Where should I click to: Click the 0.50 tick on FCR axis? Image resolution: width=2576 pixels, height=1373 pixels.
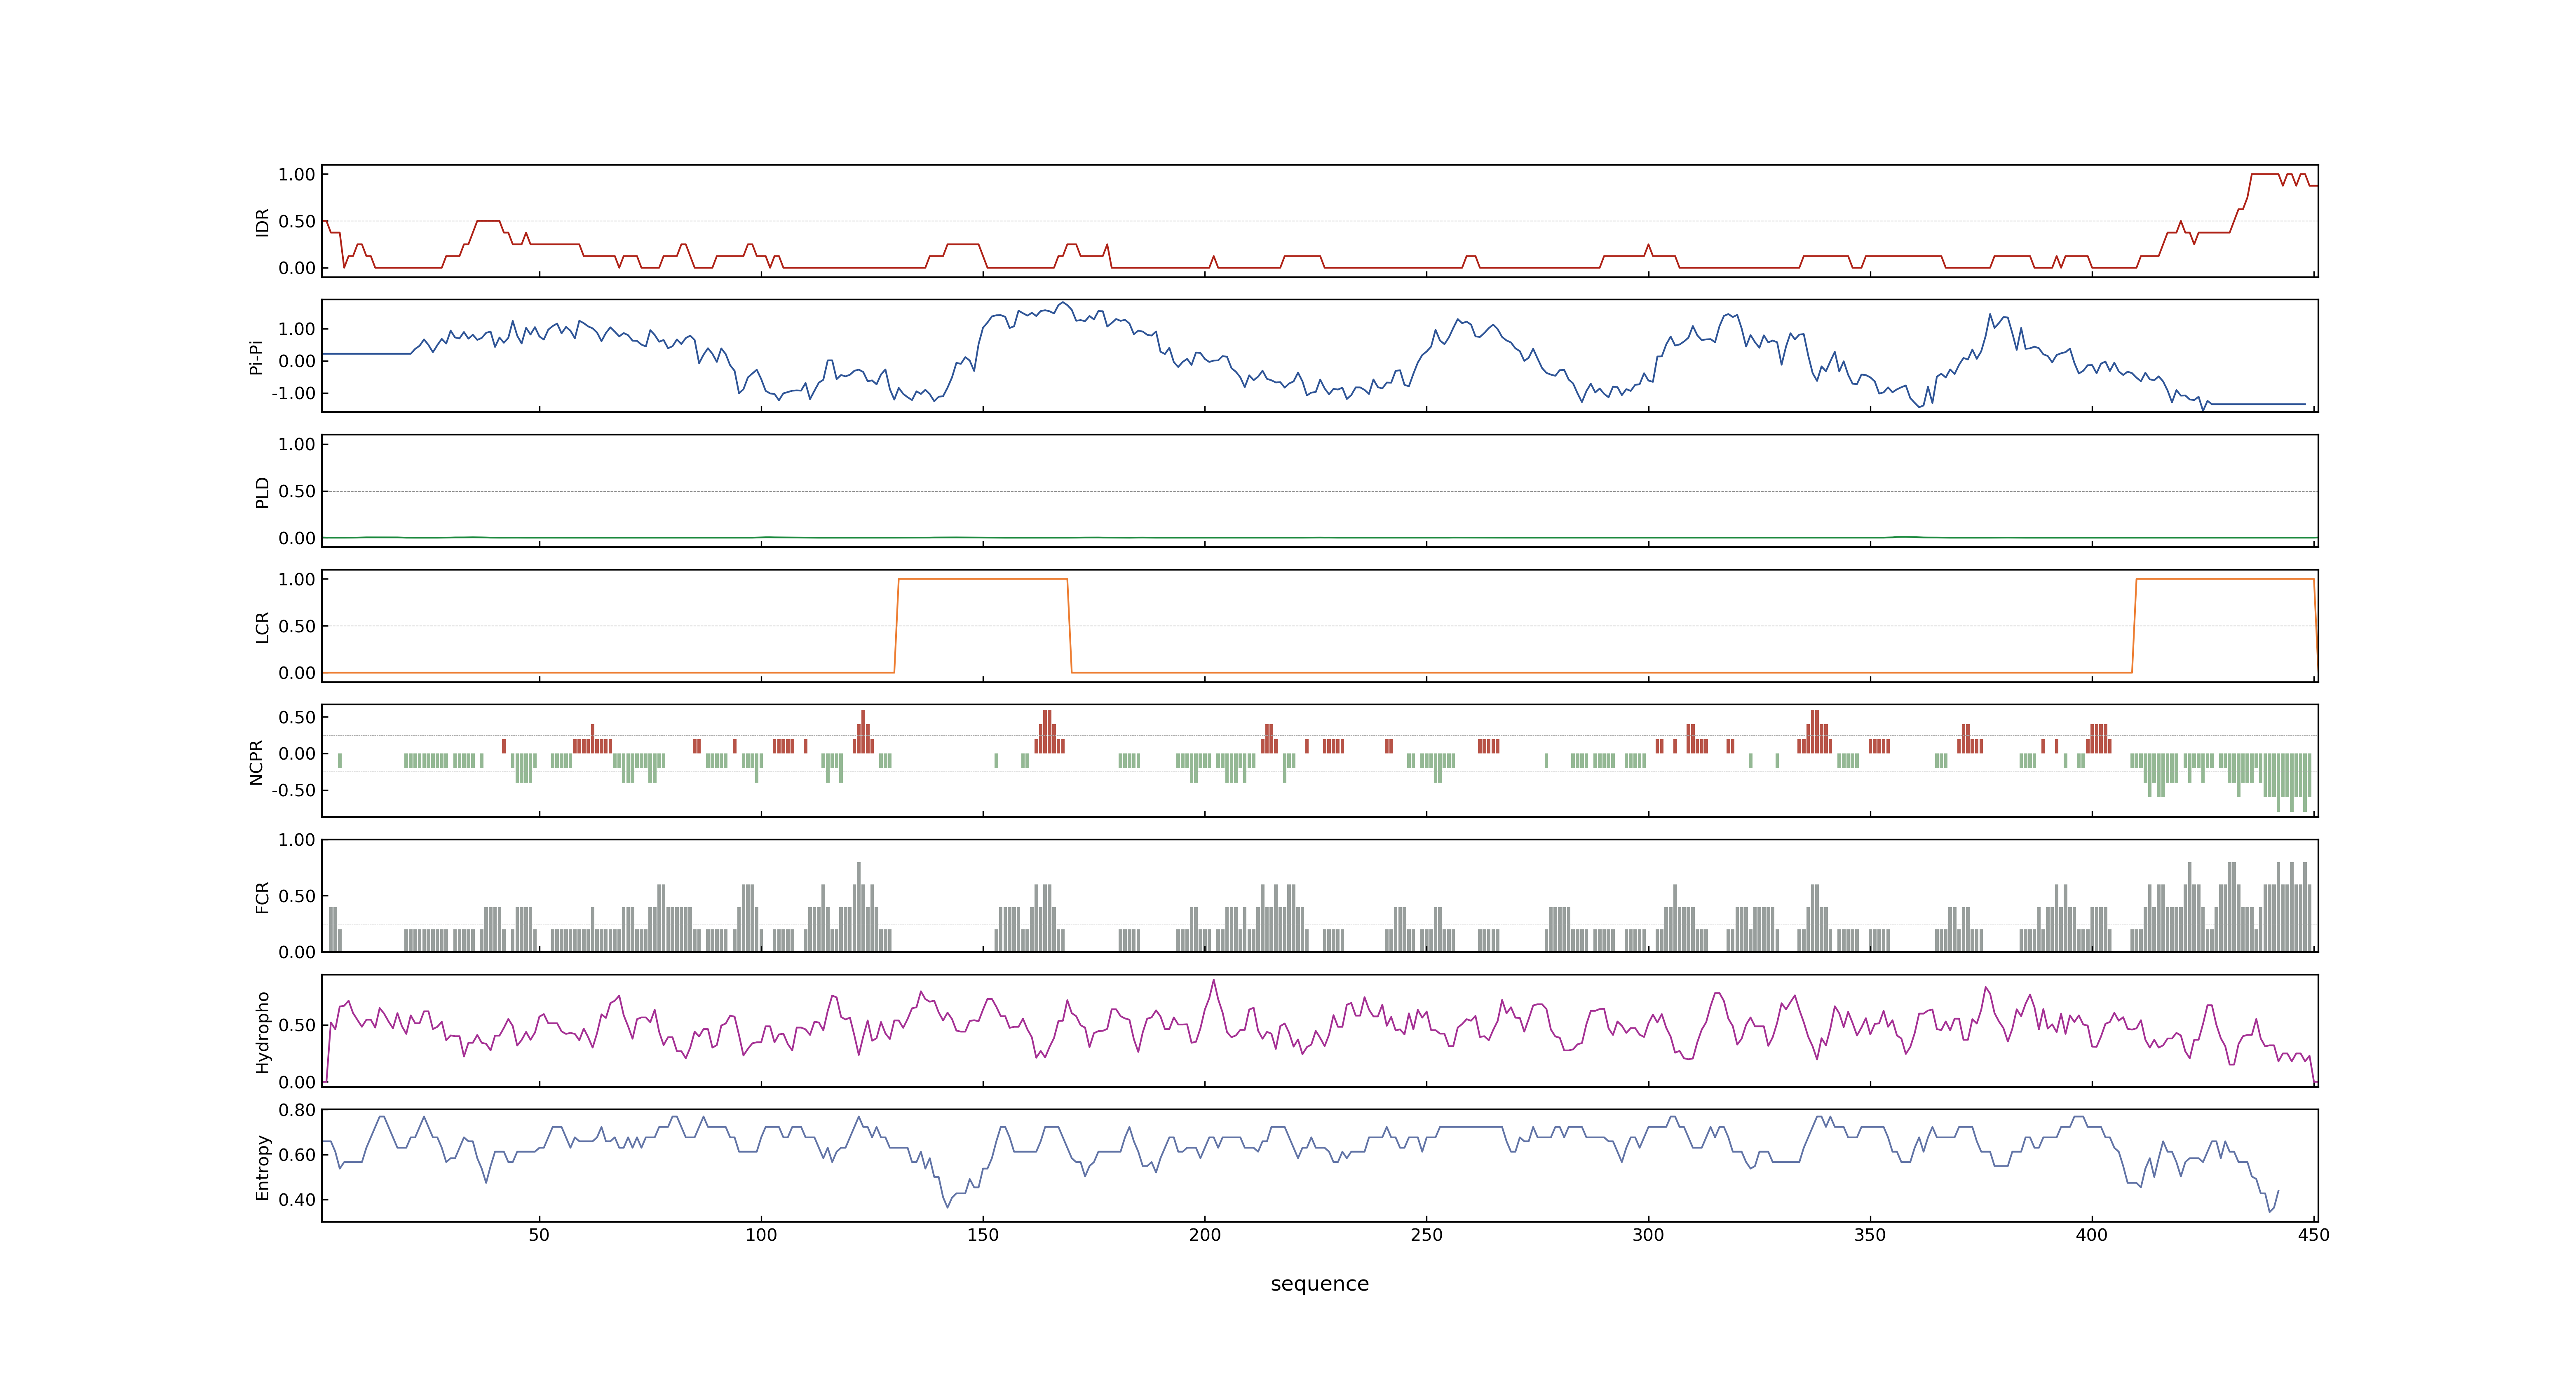tap(297, 896)
